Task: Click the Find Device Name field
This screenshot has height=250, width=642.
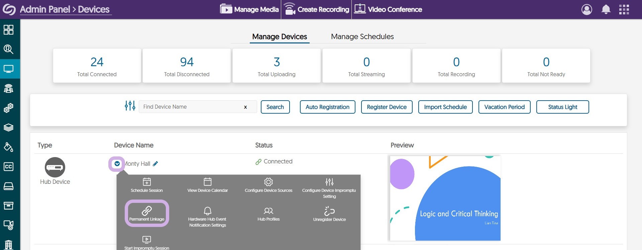Action: (191, 107)
